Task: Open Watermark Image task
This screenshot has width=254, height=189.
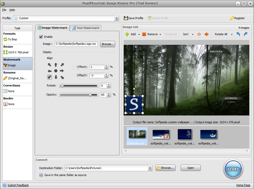Action: tap(18, 63)
